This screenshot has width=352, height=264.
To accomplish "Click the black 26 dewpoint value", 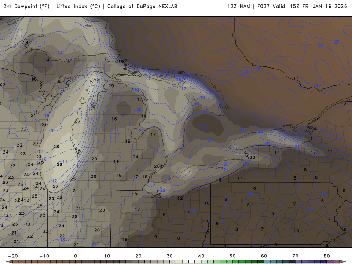I will (x=77, y=121).
